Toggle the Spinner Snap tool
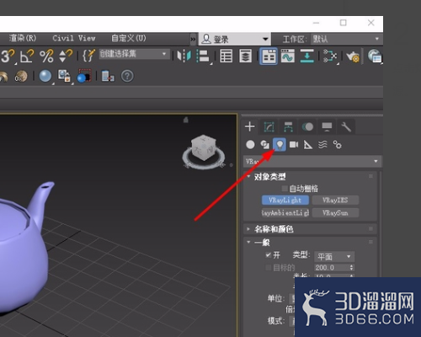Image resolution: width=421 pixels, height=337 pixels. (66, 56)
